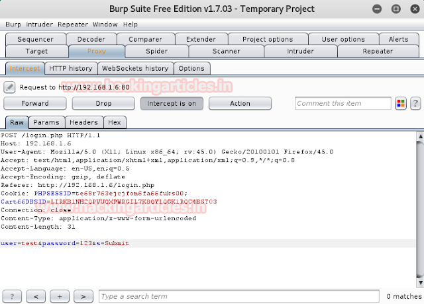Close the Burp Suite window
This screenshot has width=424, height=304.
[415, 9]
